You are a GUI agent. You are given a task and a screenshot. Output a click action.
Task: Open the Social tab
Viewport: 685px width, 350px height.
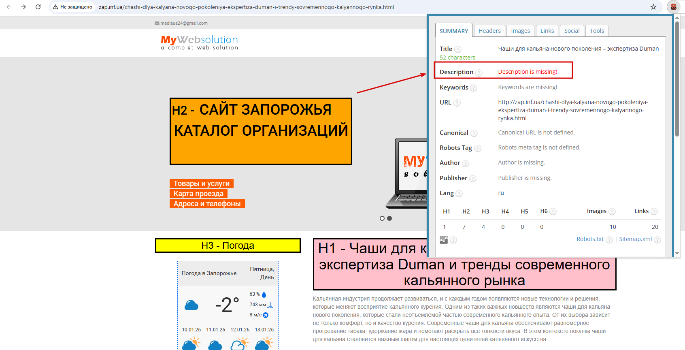point(572,31)
